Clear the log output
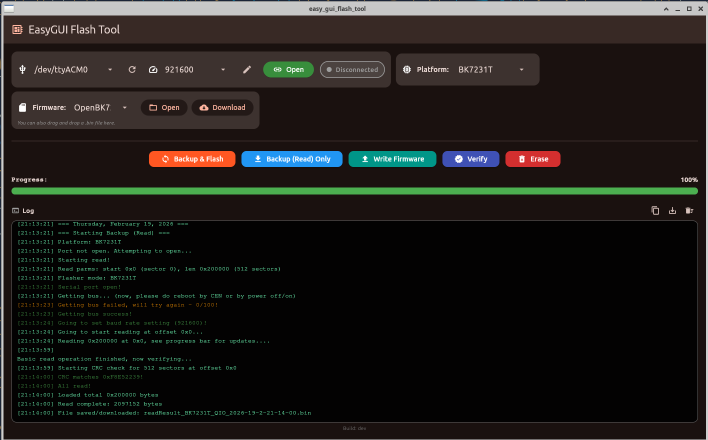The width and height of the screenshot is (708, 440). [x=689, y=210]
